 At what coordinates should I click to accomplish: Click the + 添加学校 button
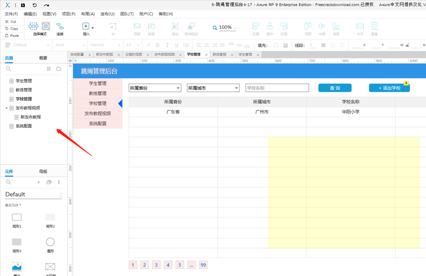click(x=389, y=88)
